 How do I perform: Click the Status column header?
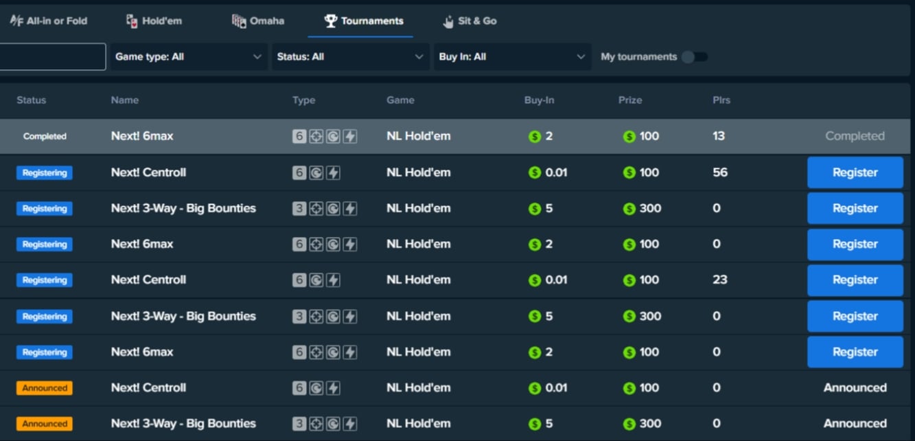pos(32,100)
